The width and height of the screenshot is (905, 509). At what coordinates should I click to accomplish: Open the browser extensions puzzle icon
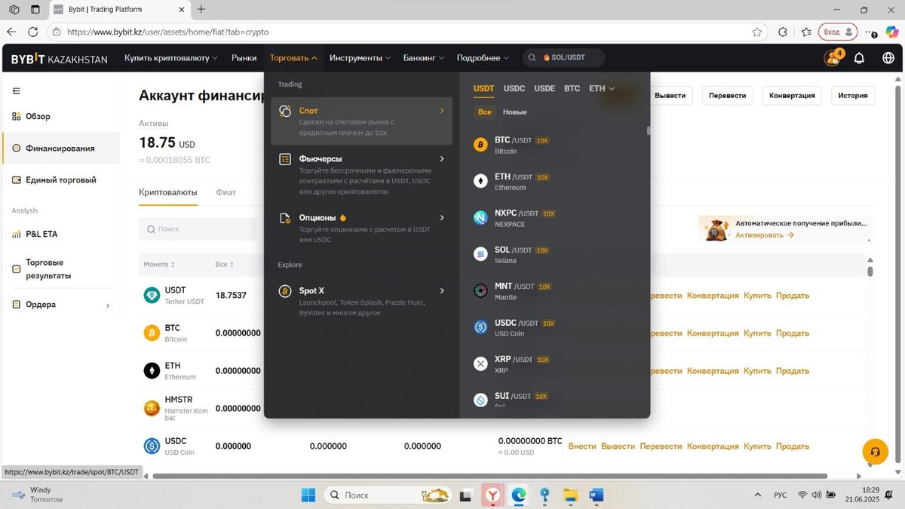click(783, 32)
